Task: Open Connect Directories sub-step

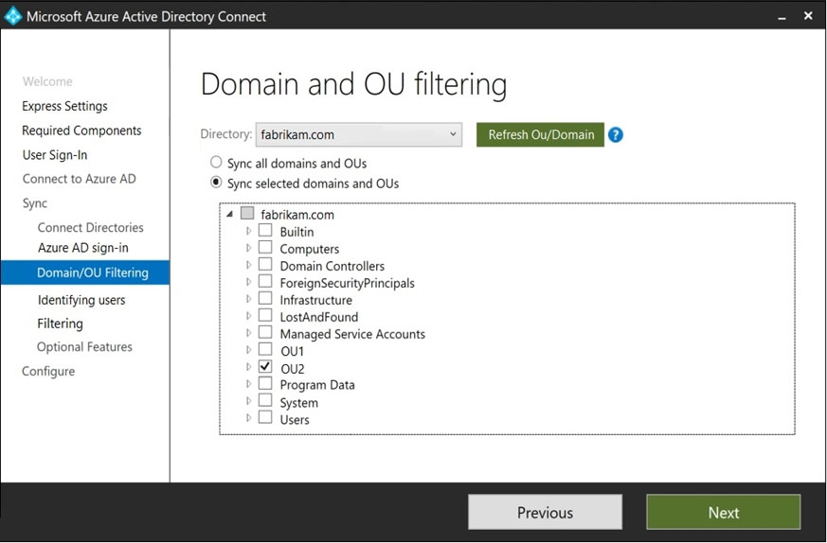Action: tap(90, 227)
